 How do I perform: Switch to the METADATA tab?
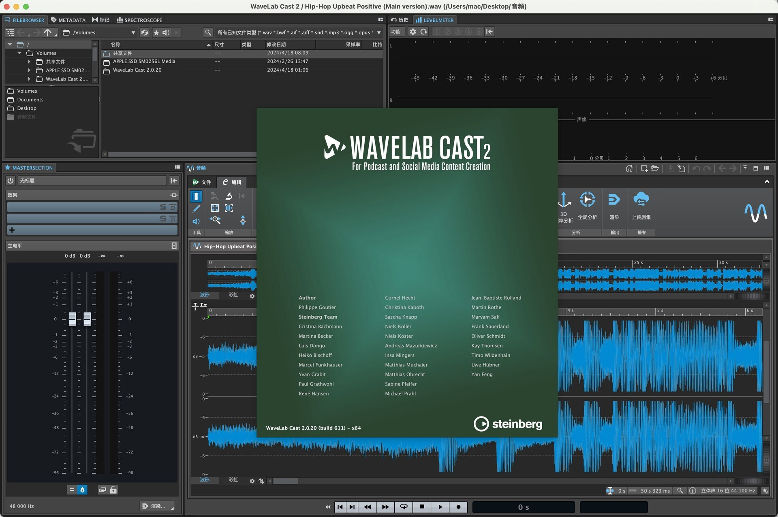(68, 20)
